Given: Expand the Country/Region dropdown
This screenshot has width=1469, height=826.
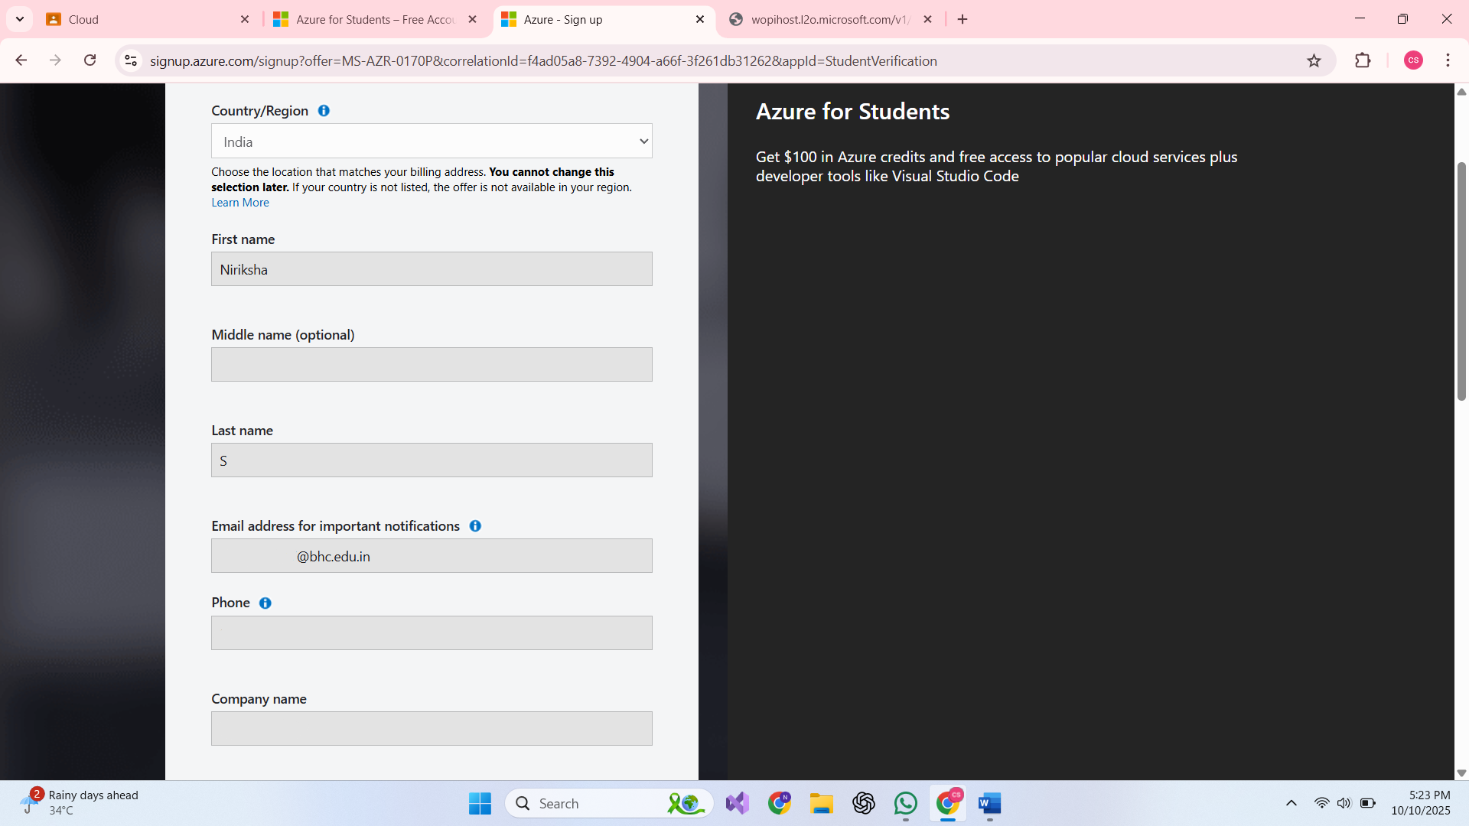Looking at the screenshot, I should [432, 141].
